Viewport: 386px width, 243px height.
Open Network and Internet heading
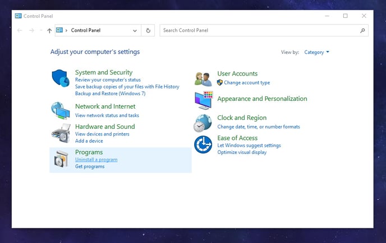click(x=105, y=106)
